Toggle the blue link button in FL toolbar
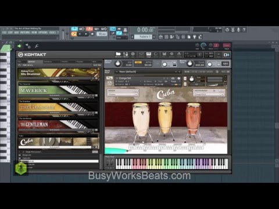The height and width of the screenshot is (209, 279). point(119,33)
